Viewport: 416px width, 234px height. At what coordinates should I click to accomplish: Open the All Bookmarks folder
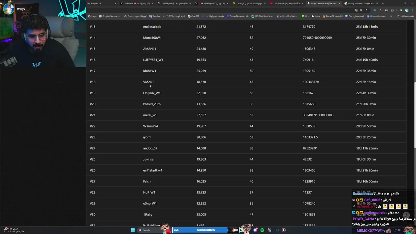coord(406,16)
